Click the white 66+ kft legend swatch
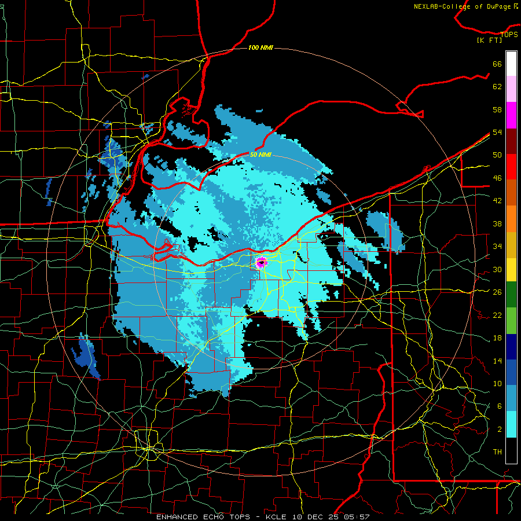The width and height of the screenshot is (521, 521). pyautogui.click(x=511, y=64)
